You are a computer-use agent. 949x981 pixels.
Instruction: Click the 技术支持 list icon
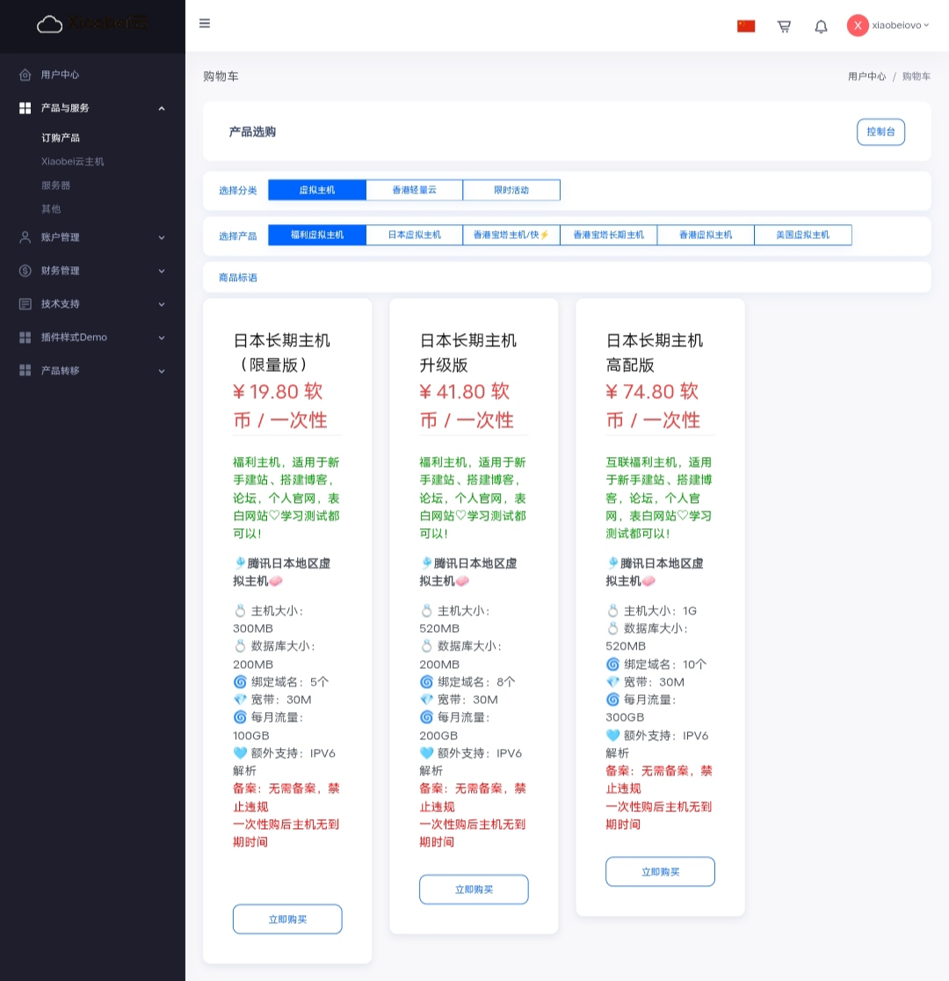coord(25,304)
